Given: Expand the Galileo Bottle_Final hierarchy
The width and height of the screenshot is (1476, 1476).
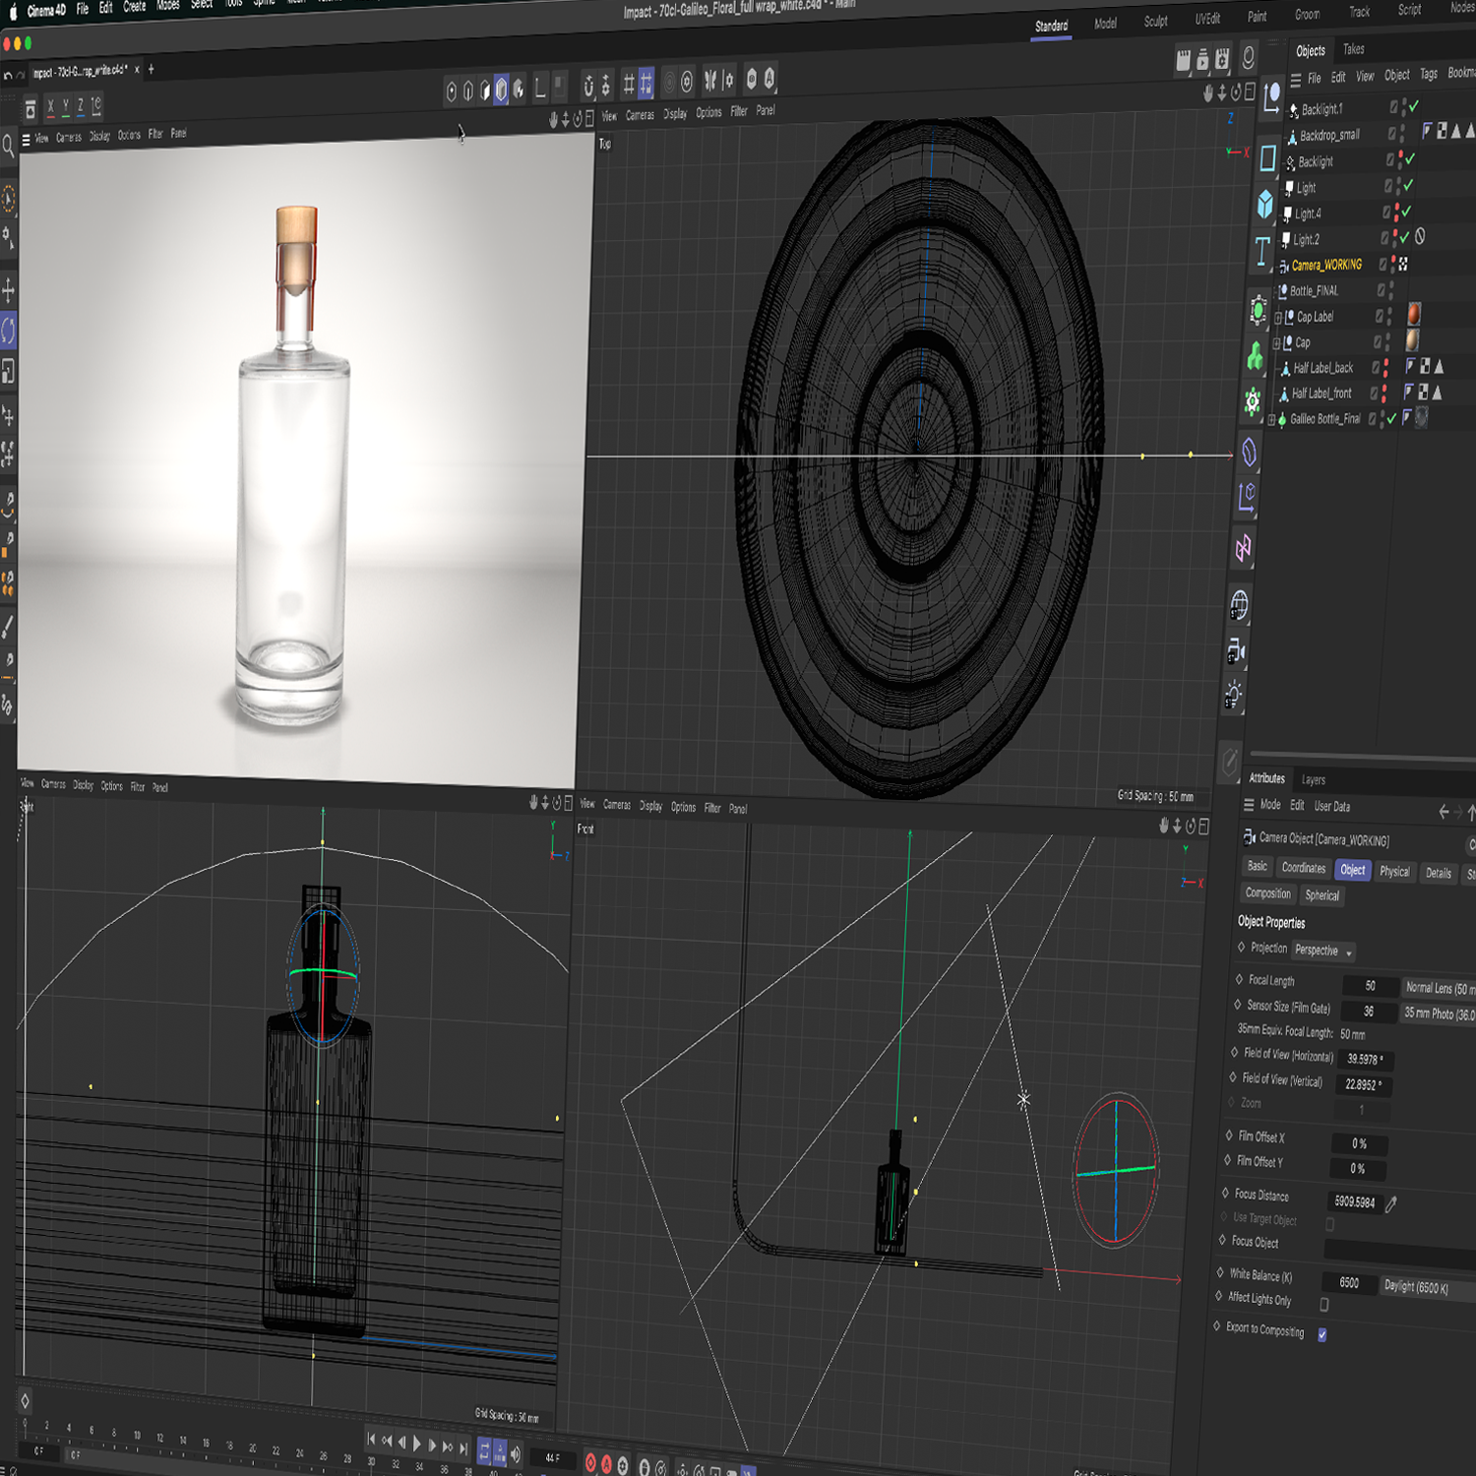Looking at the screenshot, I should 1271,418.
